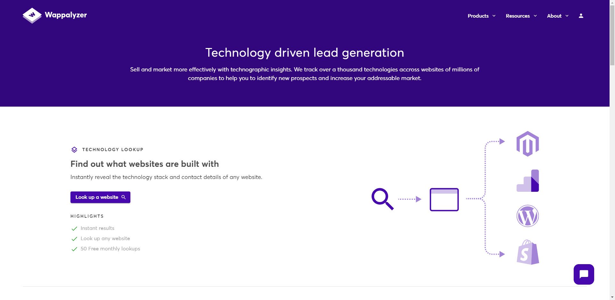This screenshot has height=300, width=615.
Task: Click the scrollbar up arrow
Action: coord(612,3)
